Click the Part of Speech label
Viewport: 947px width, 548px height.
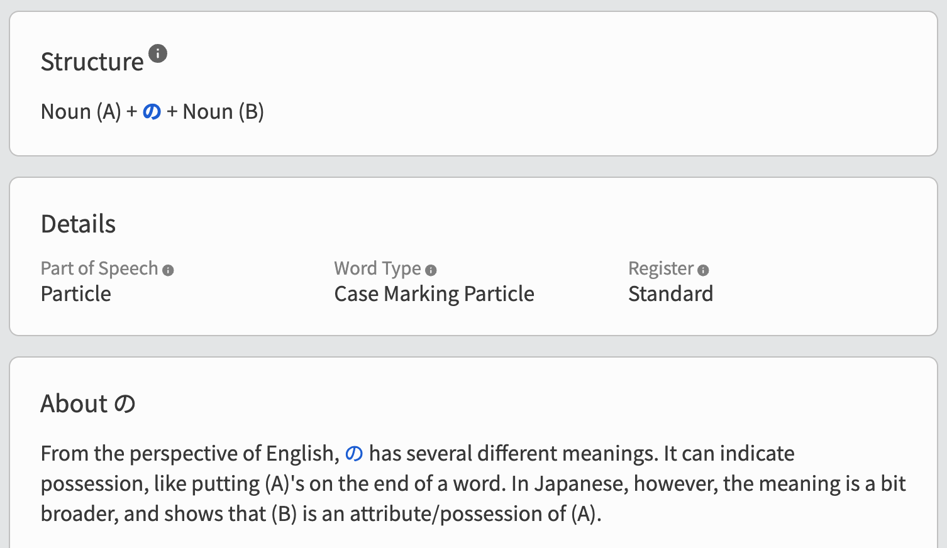coord(99,268)
